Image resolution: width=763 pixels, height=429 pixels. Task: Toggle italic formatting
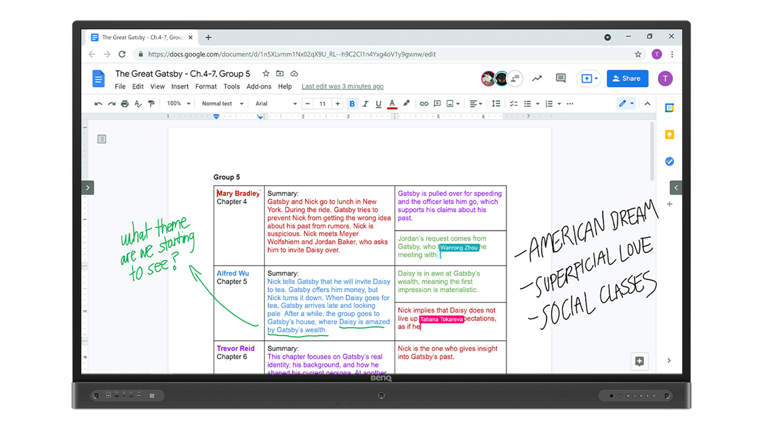click(x=365, y=103)
